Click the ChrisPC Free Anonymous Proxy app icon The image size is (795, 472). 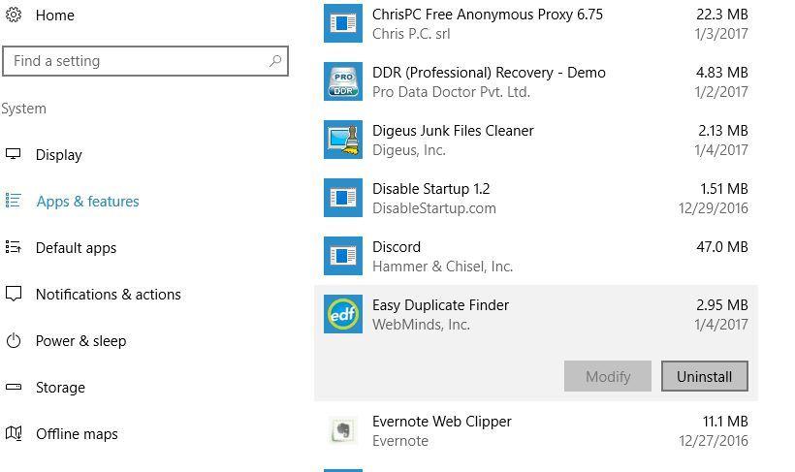tap(343, 23)
